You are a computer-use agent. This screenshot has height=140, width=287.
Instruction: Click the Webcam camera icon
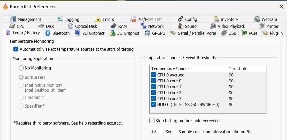click(x=257, y=19)
